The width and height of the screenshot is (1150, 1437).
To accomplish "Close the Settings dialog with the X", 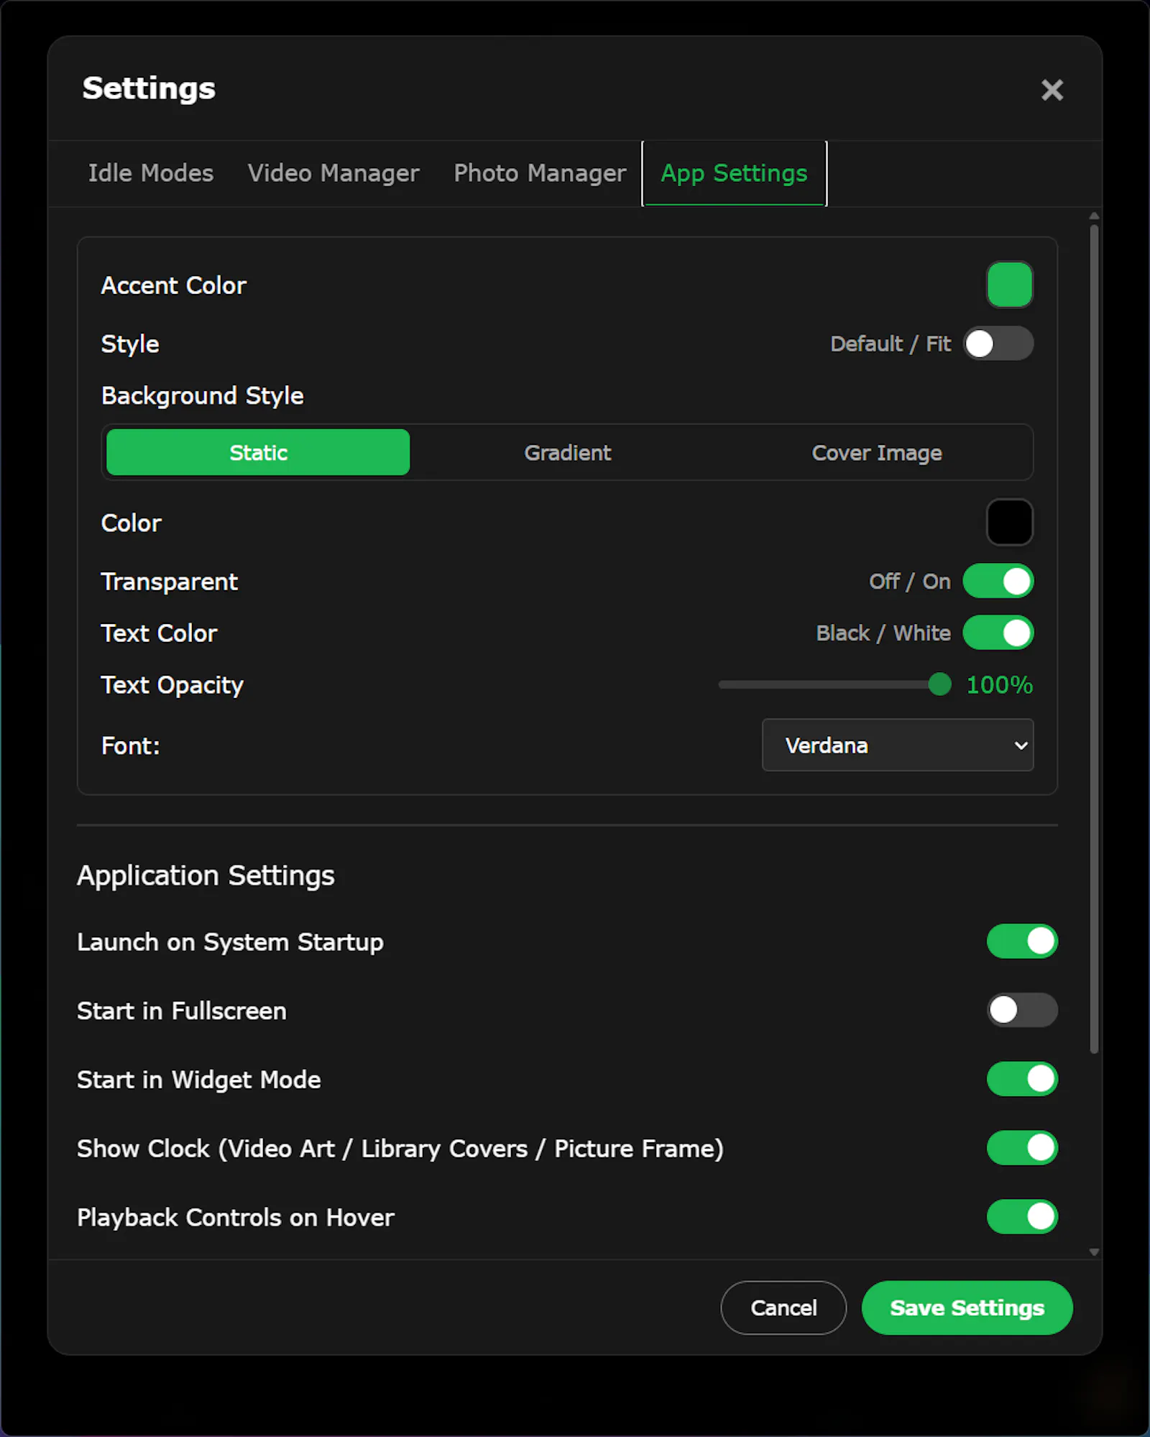I will 1052,90.
